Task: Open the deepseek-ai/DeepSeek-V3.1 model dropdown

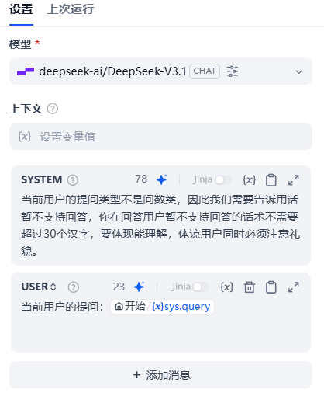Action: point(160,71)
